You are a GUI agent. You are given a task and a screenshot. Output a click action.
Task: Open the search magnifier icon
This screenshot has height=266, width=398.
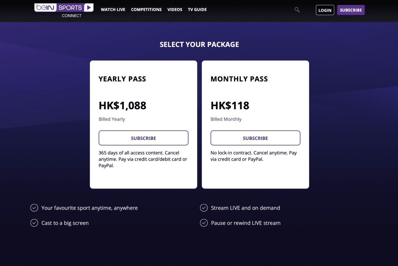[x=297, y=10]
